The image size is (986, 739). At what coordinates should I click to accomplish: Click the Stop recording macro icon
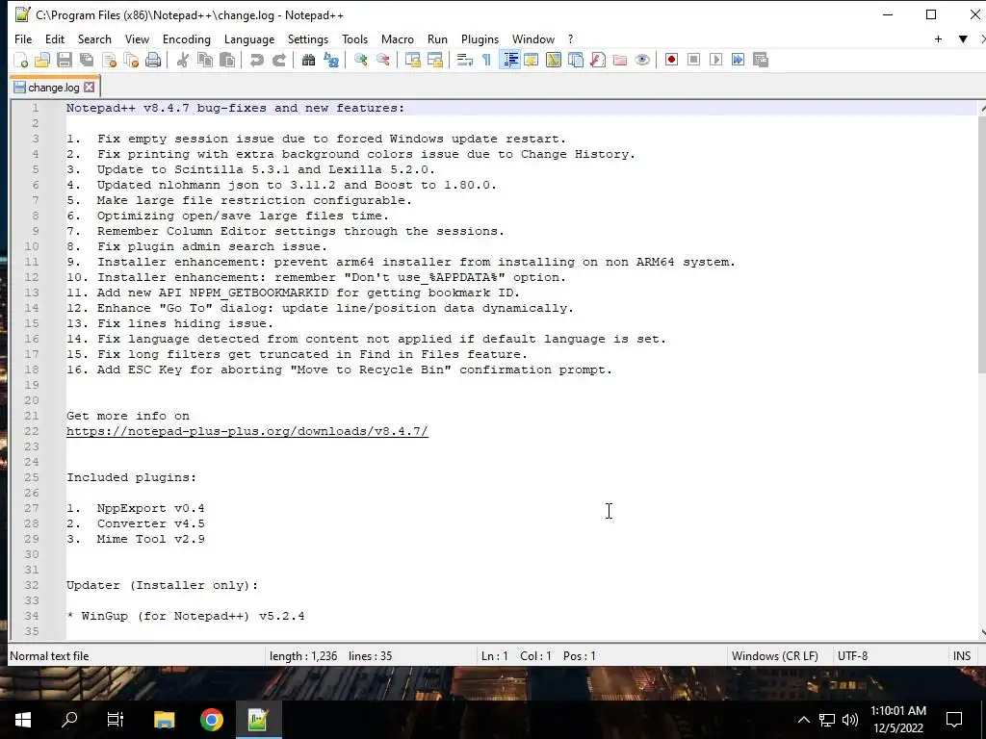pyautogui.click(x=693, y=60)
